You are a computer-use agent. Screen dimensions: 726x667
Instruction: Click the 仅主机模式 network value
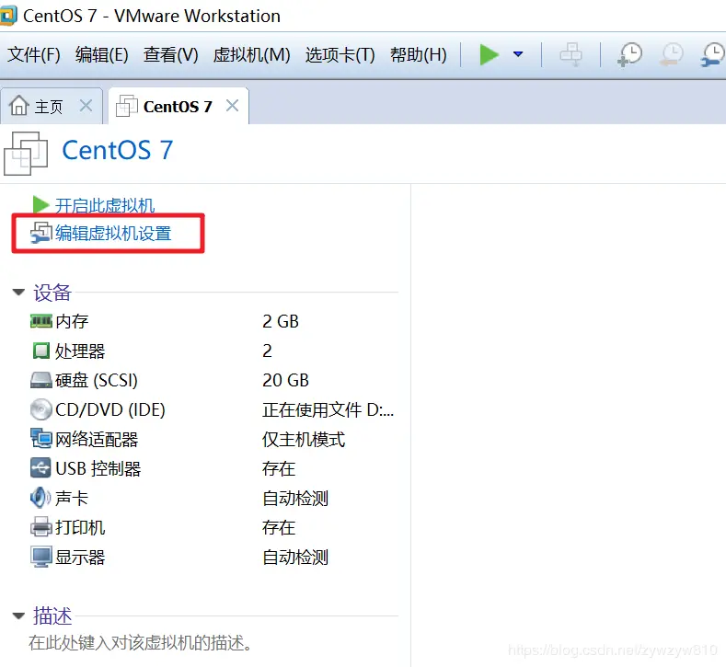304,440
